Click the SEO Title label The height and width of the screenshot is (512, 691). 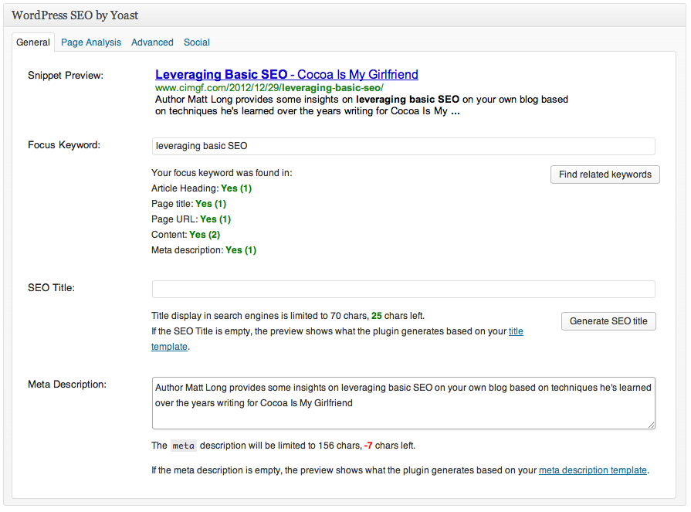[51, 288]
